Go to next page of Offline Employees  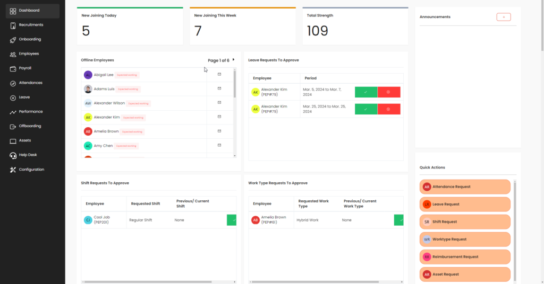(234, 60)
